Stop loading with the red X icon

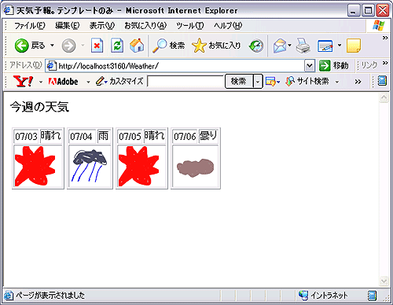point(97,46)
